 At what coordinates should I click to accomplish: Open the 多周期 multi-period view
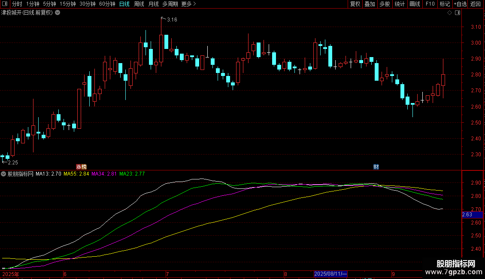(x=170, y=4)
